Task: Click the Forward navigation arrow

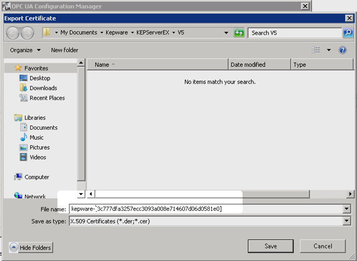Action: point(28,33)
